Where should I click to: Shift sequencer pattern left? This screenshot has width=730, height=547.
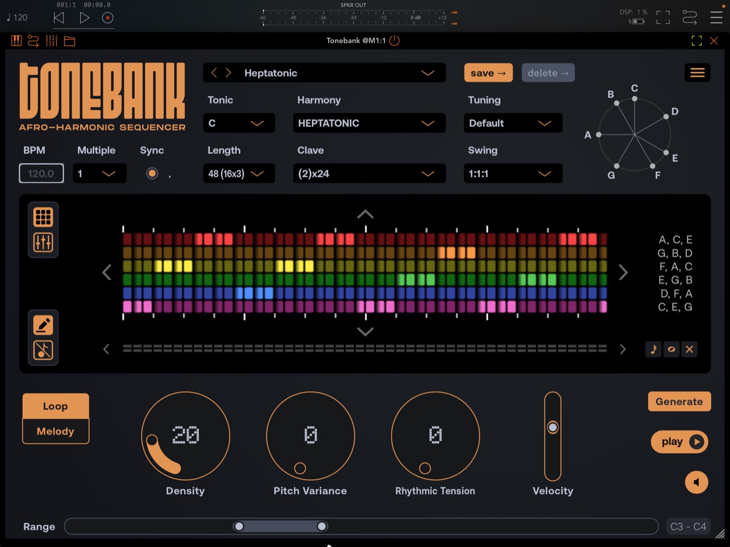(x=107, y=272)
